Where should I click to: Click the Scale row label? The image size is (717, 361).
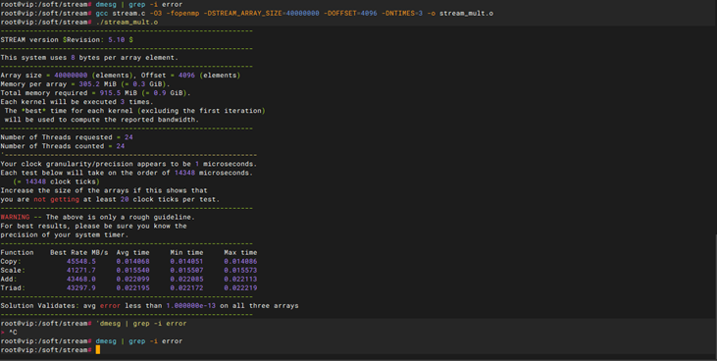pos(13,271)
